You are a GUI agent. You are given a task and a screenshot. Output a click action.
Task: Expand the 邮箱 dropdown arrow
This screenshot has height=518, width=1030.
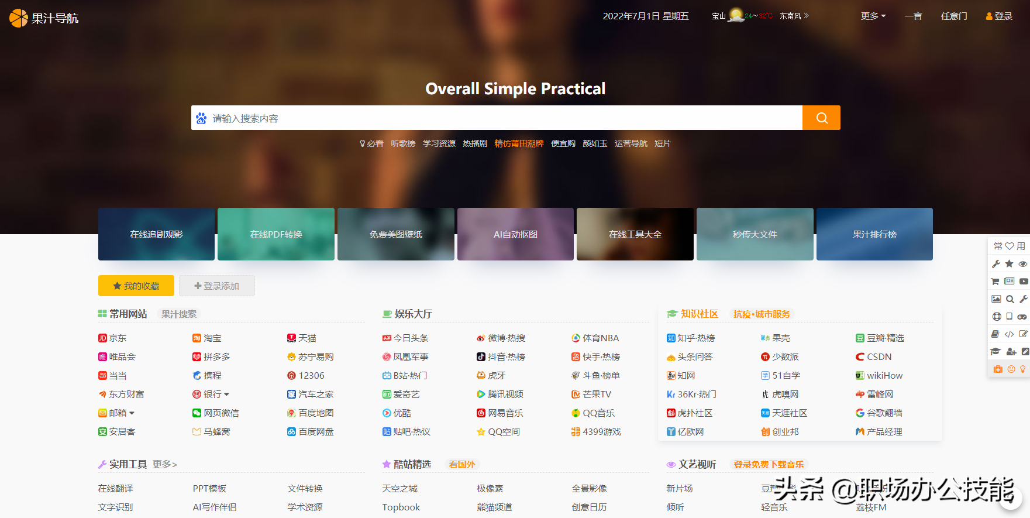click(132, 413)
